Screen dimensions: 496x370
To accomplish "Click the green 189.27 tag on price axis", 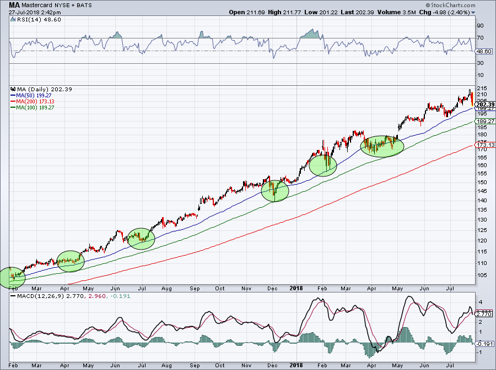I will coord(486,122).
